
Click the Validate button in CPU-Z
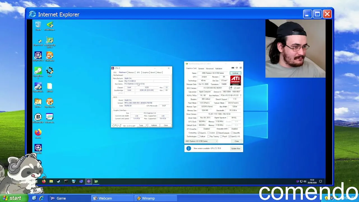[x=154, y=125]
